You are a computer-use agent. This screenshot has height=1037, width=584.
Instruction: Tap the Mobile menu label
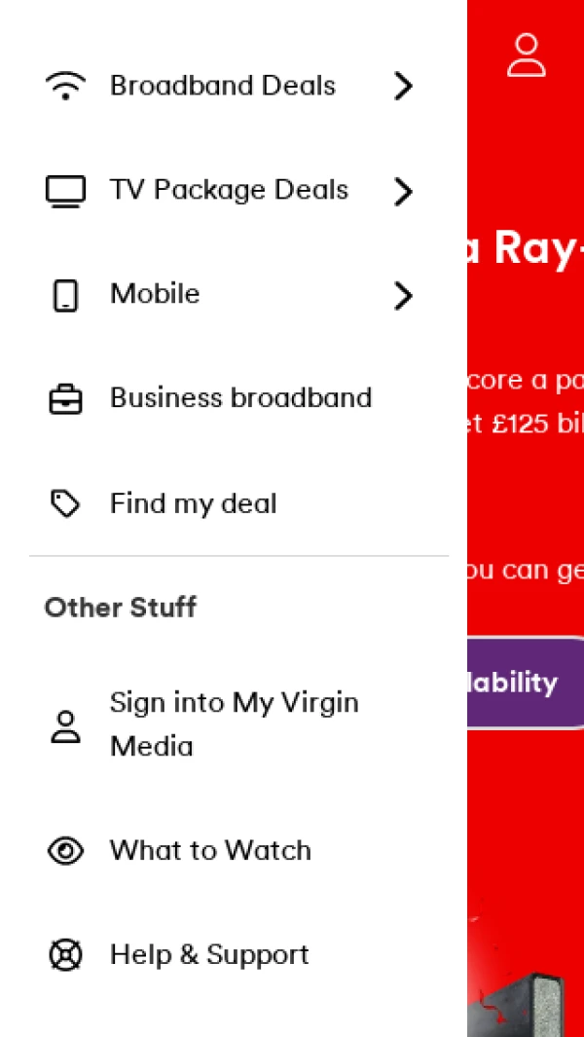(x=155, y=294)
